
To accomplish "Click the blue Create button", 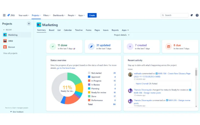I will click(92, 15).
